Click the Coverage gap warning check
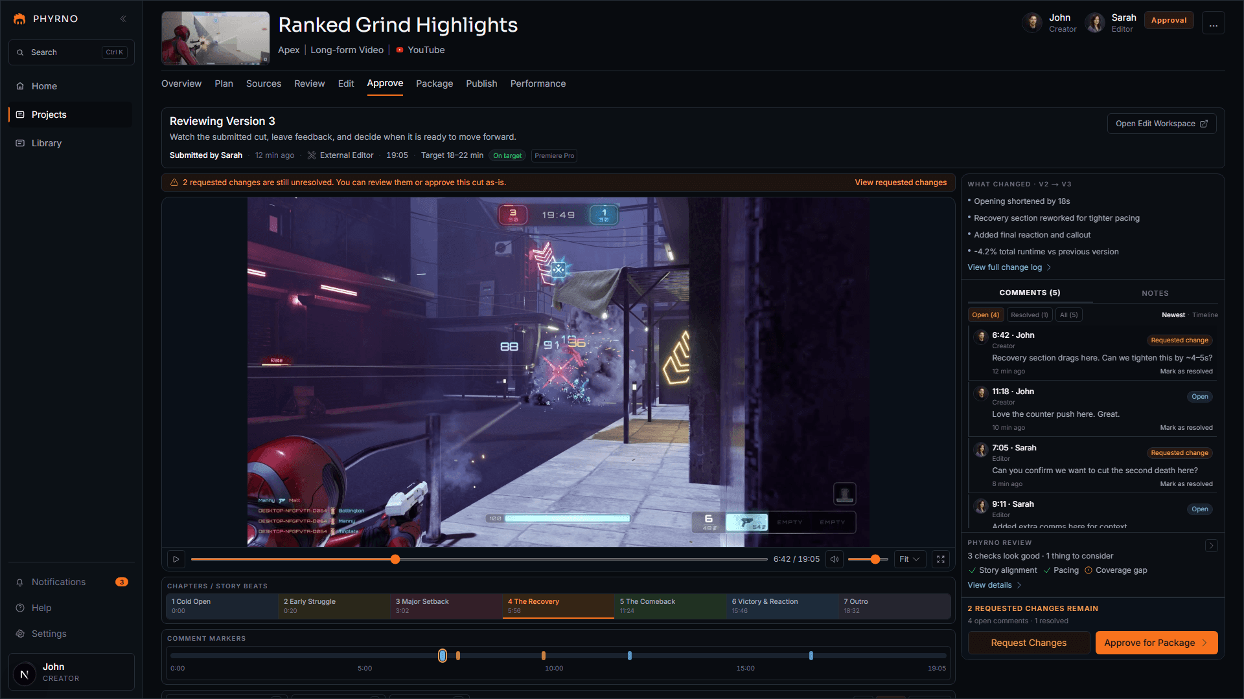Image resolution: width=1244 pixels, height=699 pixels. pyautogui.click(x=1116, y=570)
